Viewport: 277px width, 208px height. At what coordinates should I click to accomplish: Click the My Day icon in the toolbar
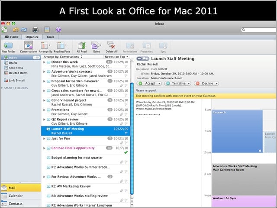pyautogui.click(x=47, y=29)
